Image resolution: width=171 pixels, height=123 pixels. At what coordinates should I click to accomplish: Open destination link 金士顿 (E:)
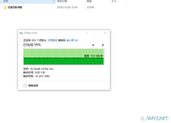click(72, 40)
